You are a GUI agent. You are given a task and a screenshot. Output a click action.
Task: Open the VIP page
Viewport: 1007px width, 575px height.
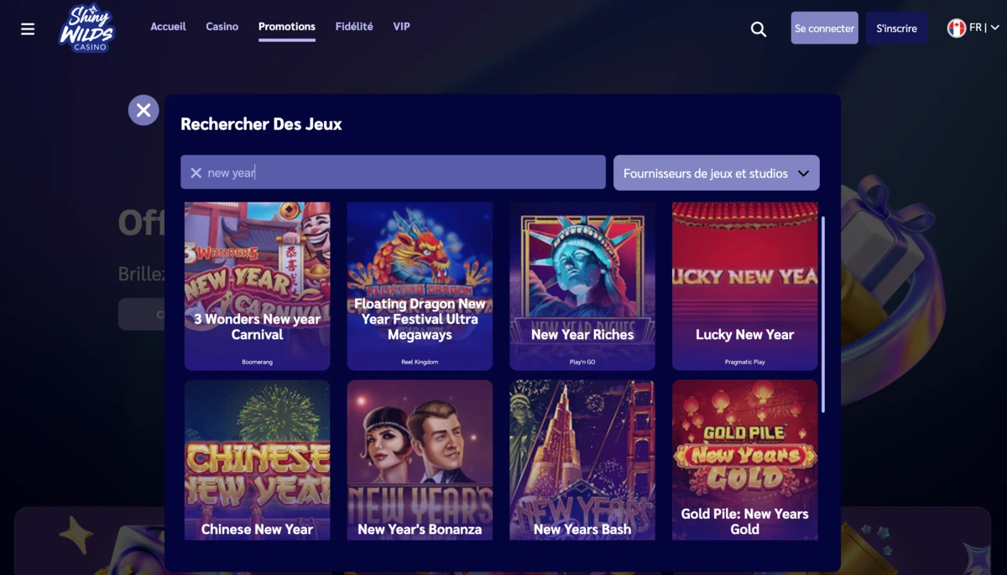point(401,26)
